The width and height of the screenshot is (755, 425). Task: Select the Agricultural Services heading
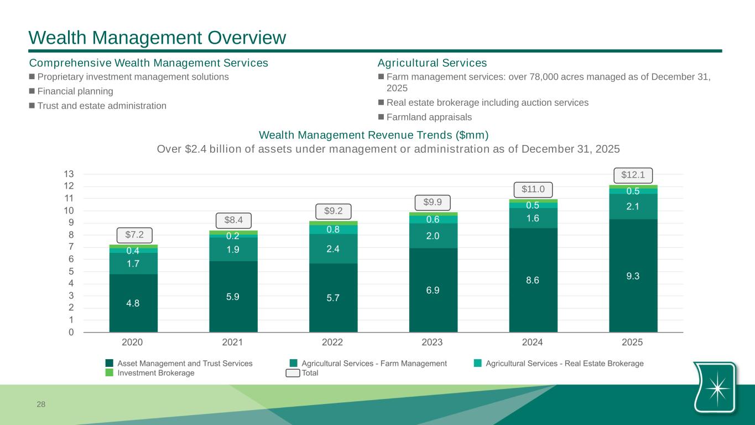click(x=432, y=63)
